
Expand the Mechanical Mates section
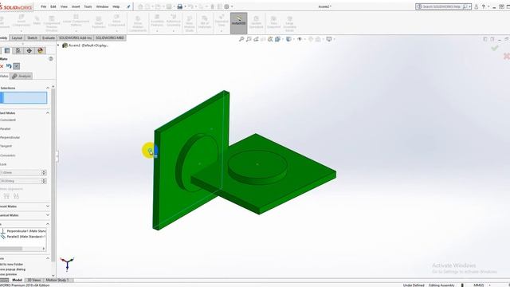(48, 215)
